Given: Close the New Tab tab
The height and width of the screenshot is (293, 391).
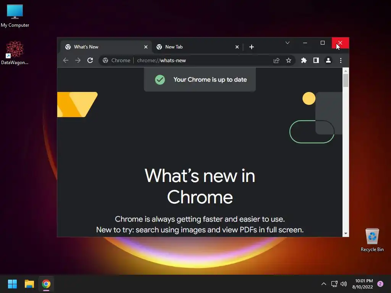Looking at the screenshot, I should 237,47.
